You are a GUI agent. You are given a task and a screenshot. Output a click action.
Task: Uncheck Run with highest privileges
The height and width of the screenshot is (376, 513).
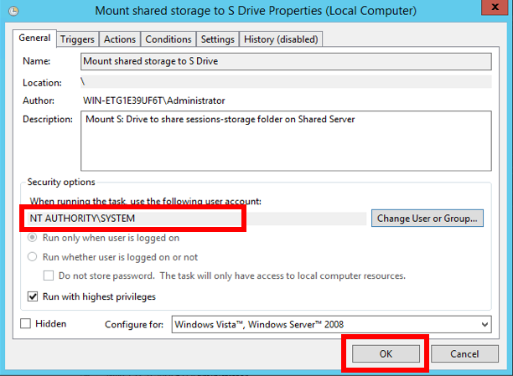click(34, 296)
